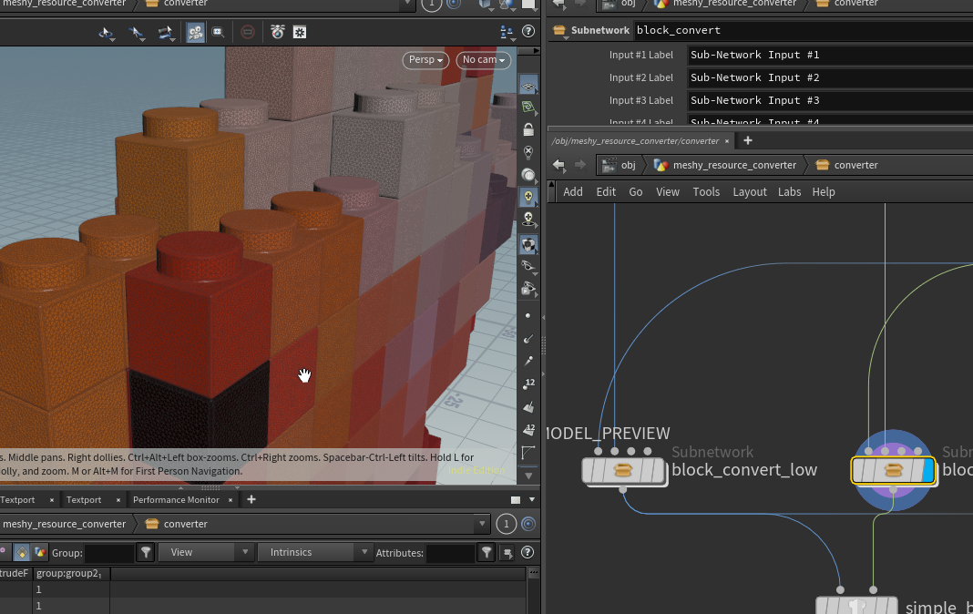Screen dimensions: 973x614
Task: Open the No cam camera dropdown
Action: (x=484, y=59)
